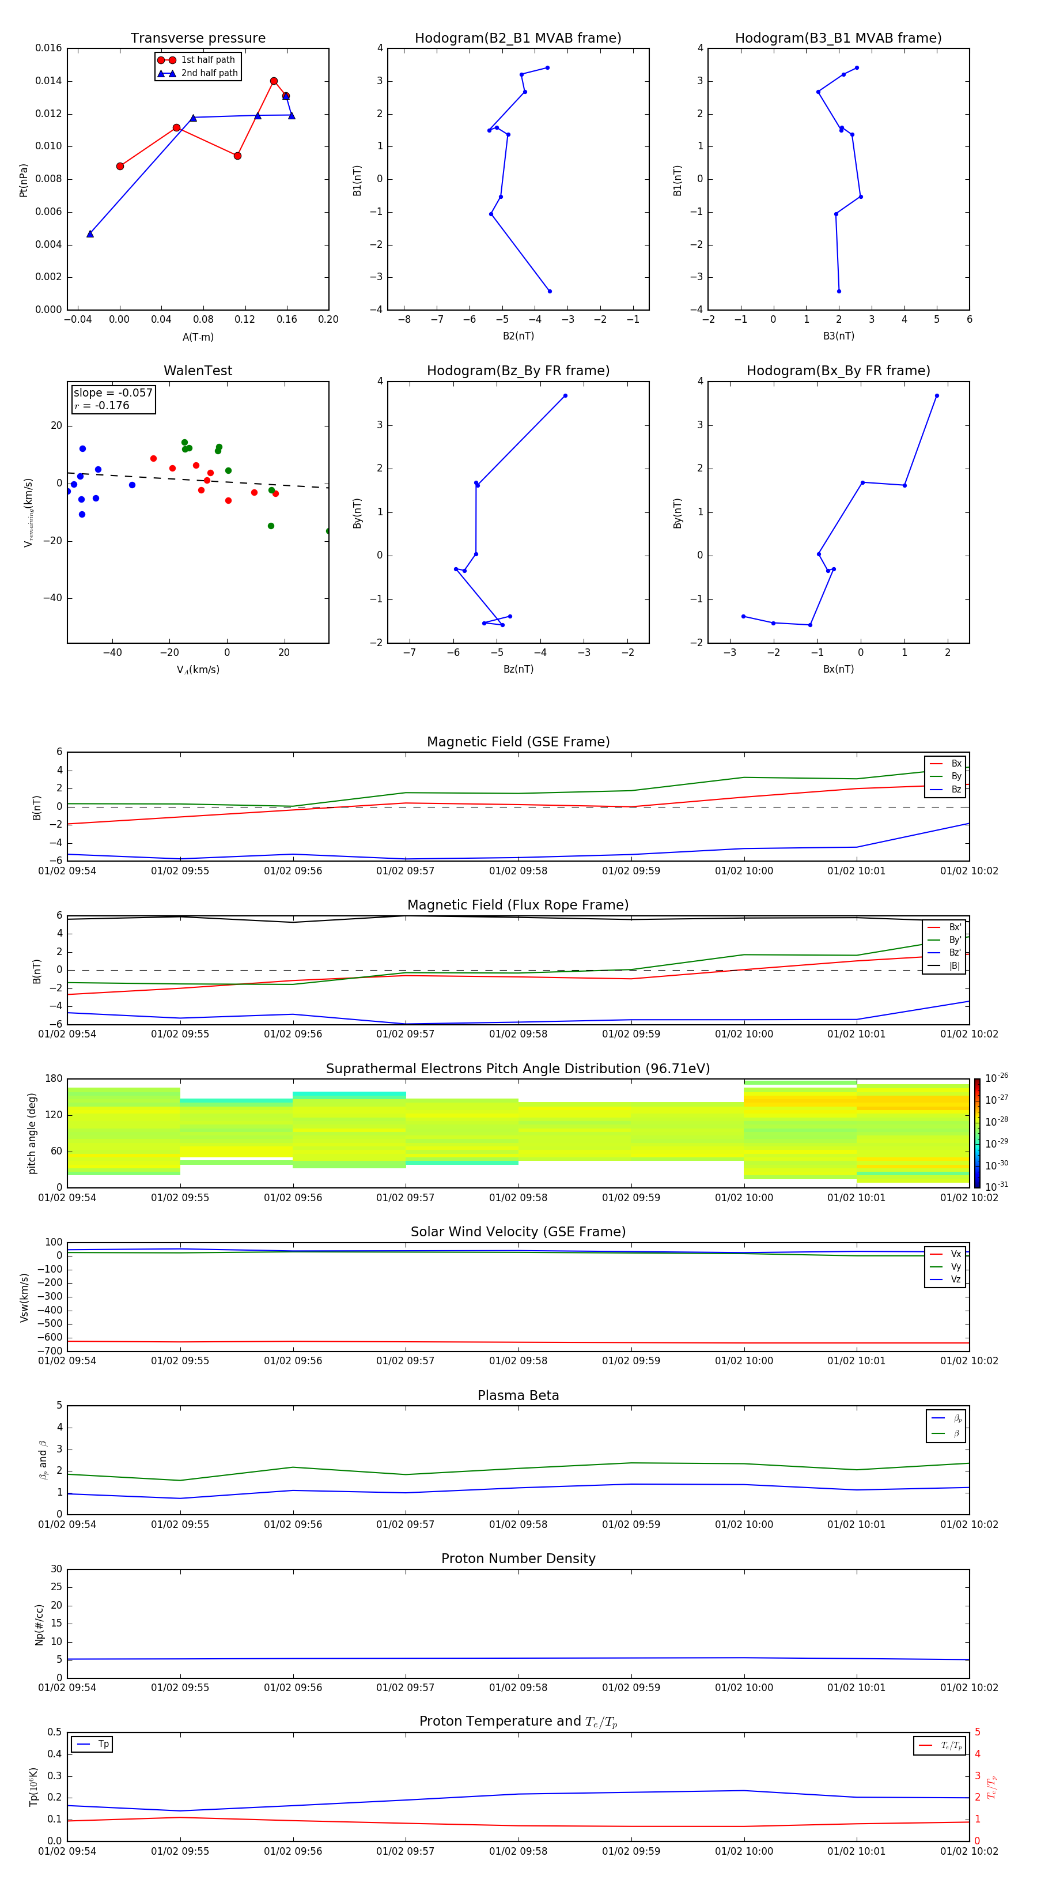Click the "Solar Wind Velocity (GSE Frame)" title
The width and height of the screenshot is (1037, 1902).
tap(518, 1232)
